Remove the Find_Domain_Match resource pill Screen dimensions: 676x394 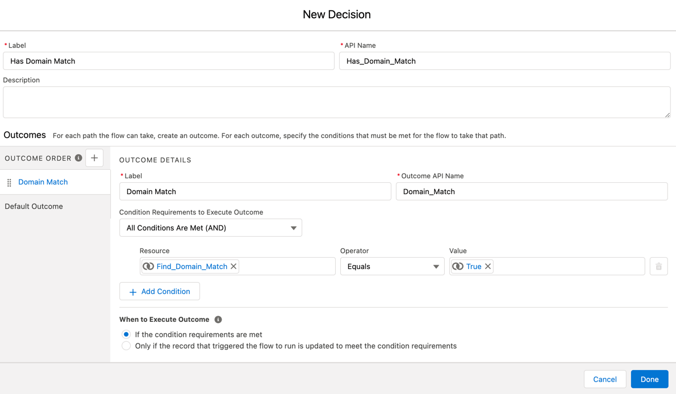[233, 266]
